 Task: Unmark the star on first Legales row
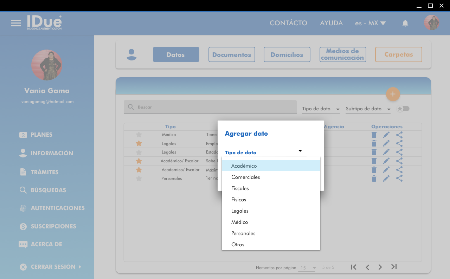(x=139, y=143)
